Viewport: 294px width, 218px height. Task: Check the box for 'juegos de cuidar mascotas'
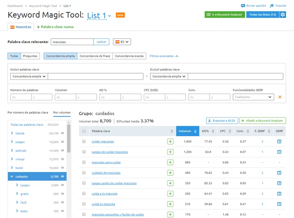click(84, 152)
